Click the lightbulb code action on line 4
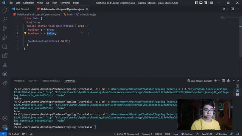The image size is (242, 136). pos(25,33)
